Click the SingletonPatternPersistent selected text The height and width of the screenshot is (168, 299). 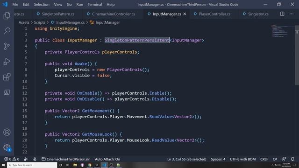tap(137, 40)
